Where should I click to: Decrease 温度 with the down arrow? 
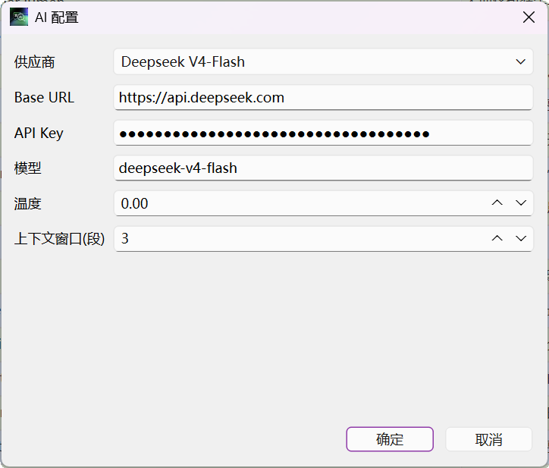pyautogui.click(x=521, y=203)
